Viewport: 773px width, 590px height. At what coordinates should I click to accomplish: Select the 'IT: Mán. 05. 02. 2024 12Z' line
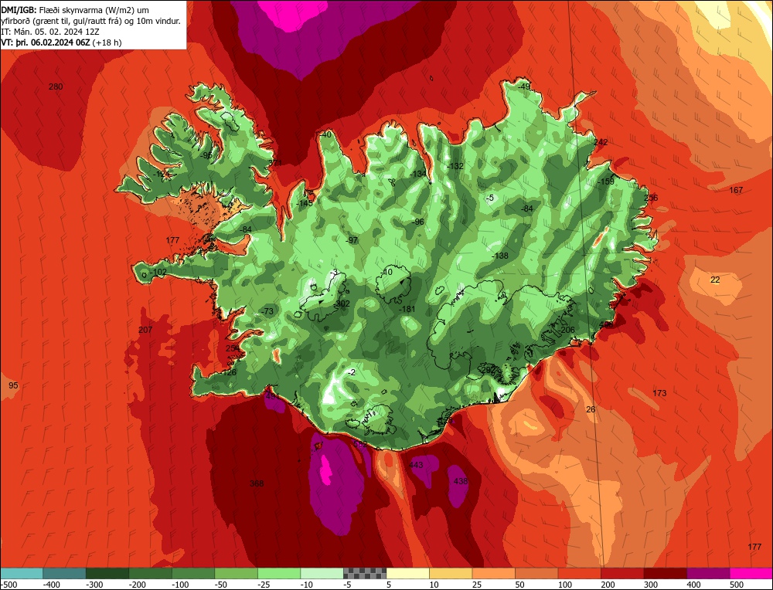[x=50, y=32]
